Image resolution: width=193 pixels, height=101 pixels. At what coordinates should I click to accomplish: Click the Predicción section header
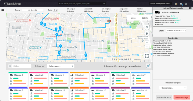point(173,38)
